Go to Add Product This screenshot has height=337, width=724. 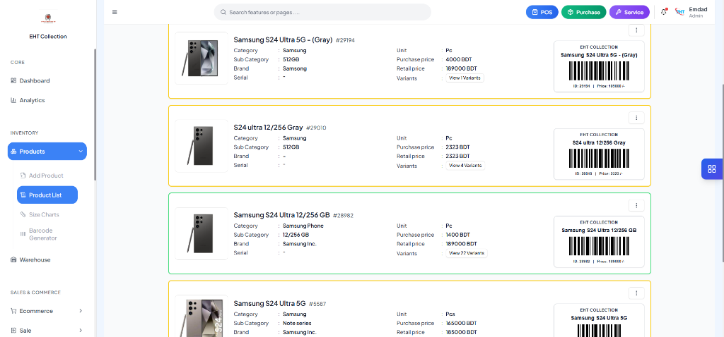[x=47, y=176]
